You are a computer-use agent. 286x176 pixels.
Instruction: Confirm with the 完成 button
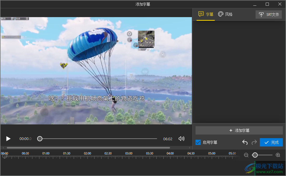271,142
